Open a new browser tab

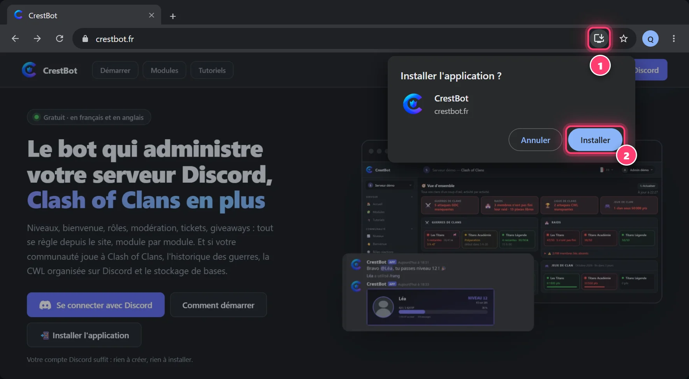(173, 16)
